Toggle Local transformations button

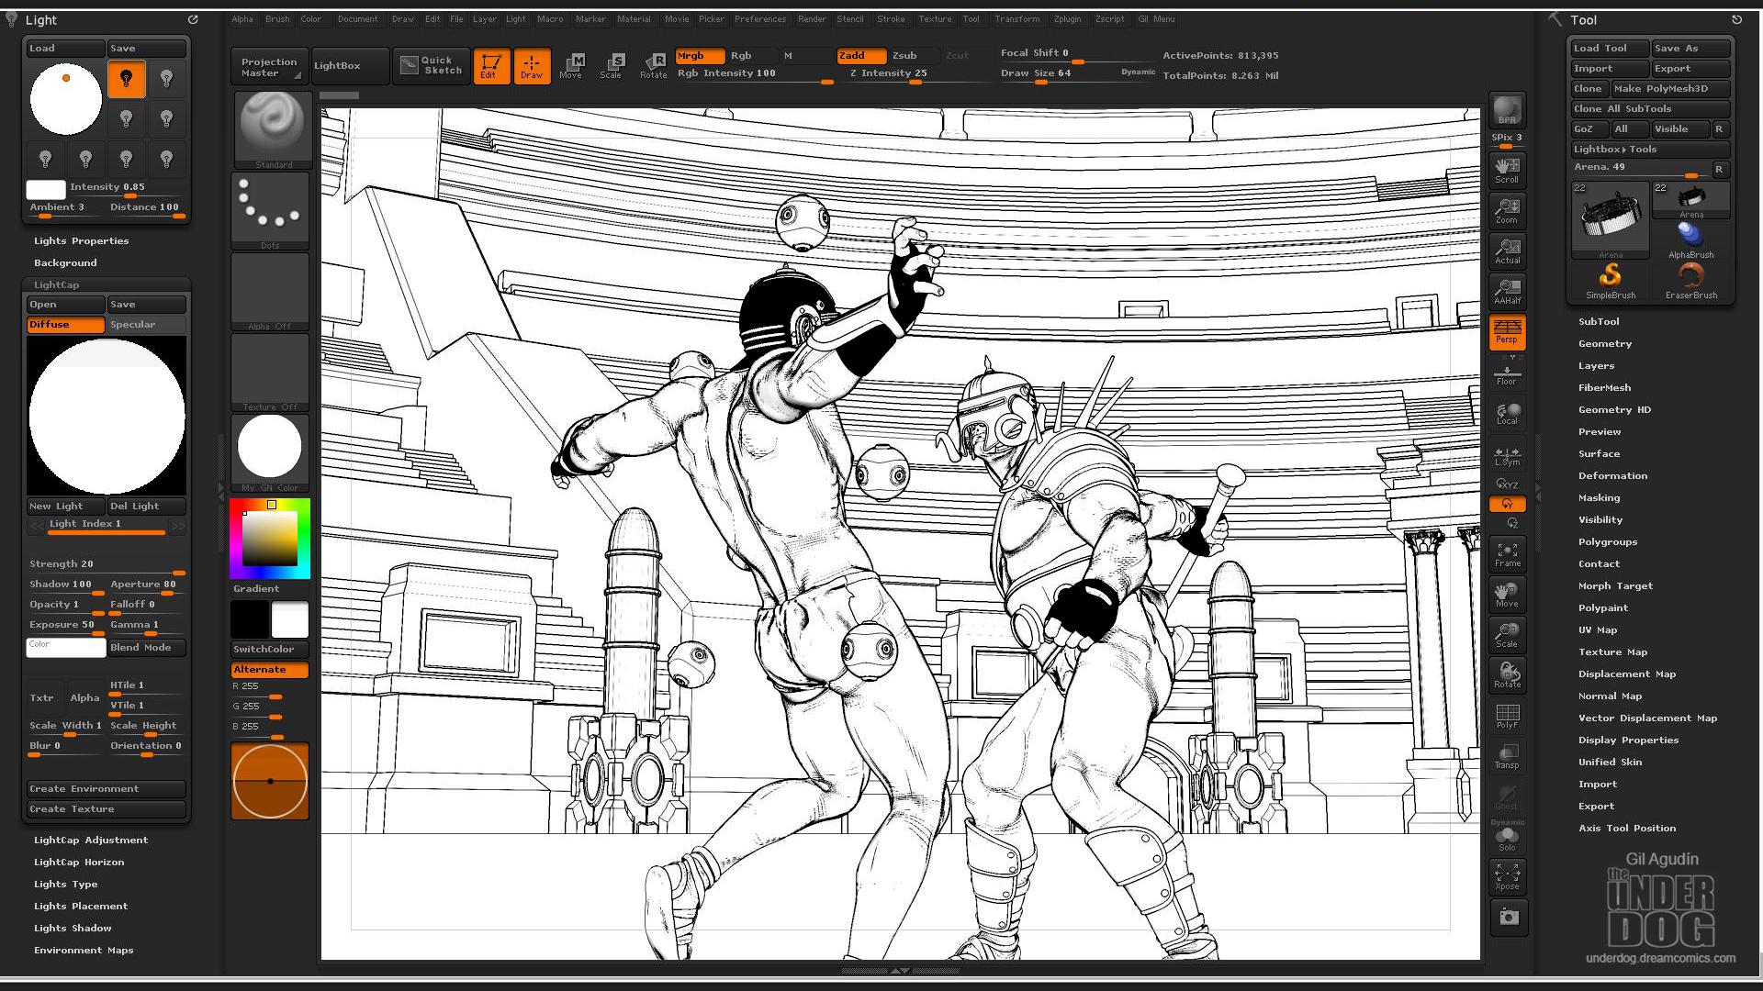pyautogui.click(x=1507, y=414)
